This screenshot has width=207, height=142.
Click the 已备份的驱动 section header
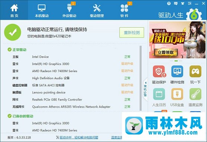point(21,116)
